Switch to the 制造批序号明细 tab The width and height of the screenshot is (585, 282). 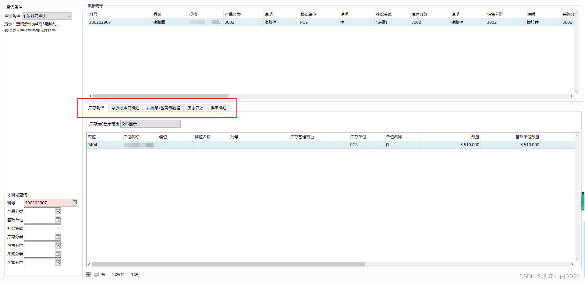(125, 108)
